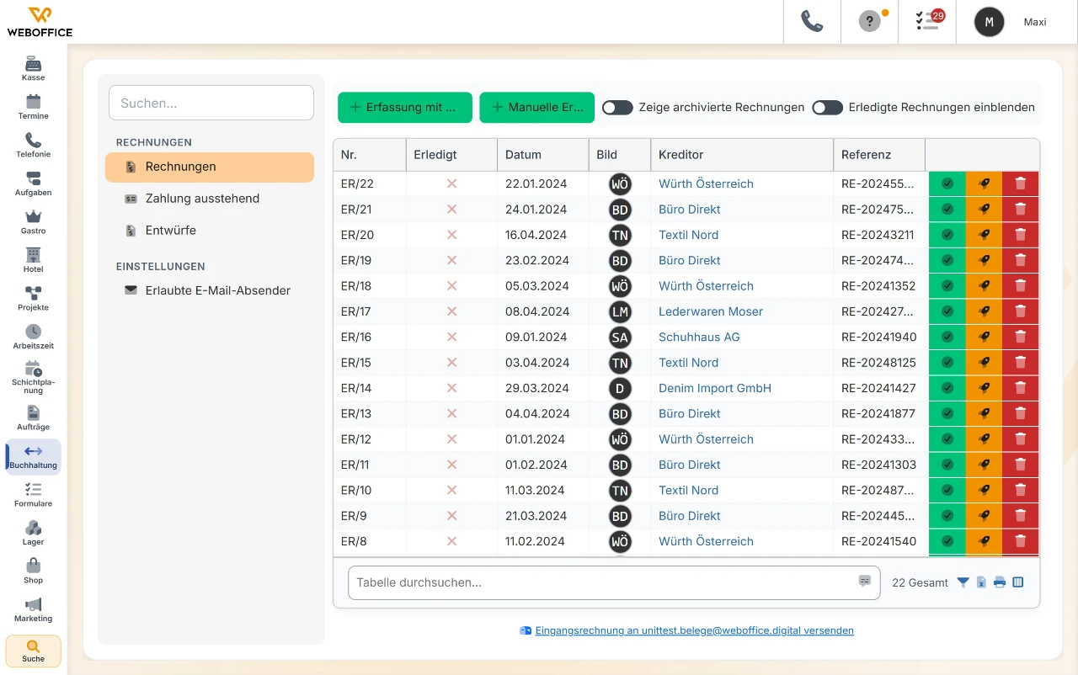Open the help question mark icon
This screenshot has width=1078, height=675.
(869, 22)
